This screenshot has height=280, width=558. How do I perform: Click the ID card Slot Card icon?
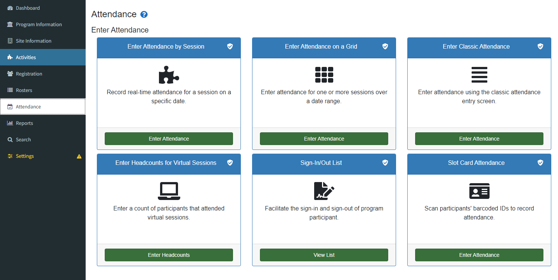click(479, 191)
